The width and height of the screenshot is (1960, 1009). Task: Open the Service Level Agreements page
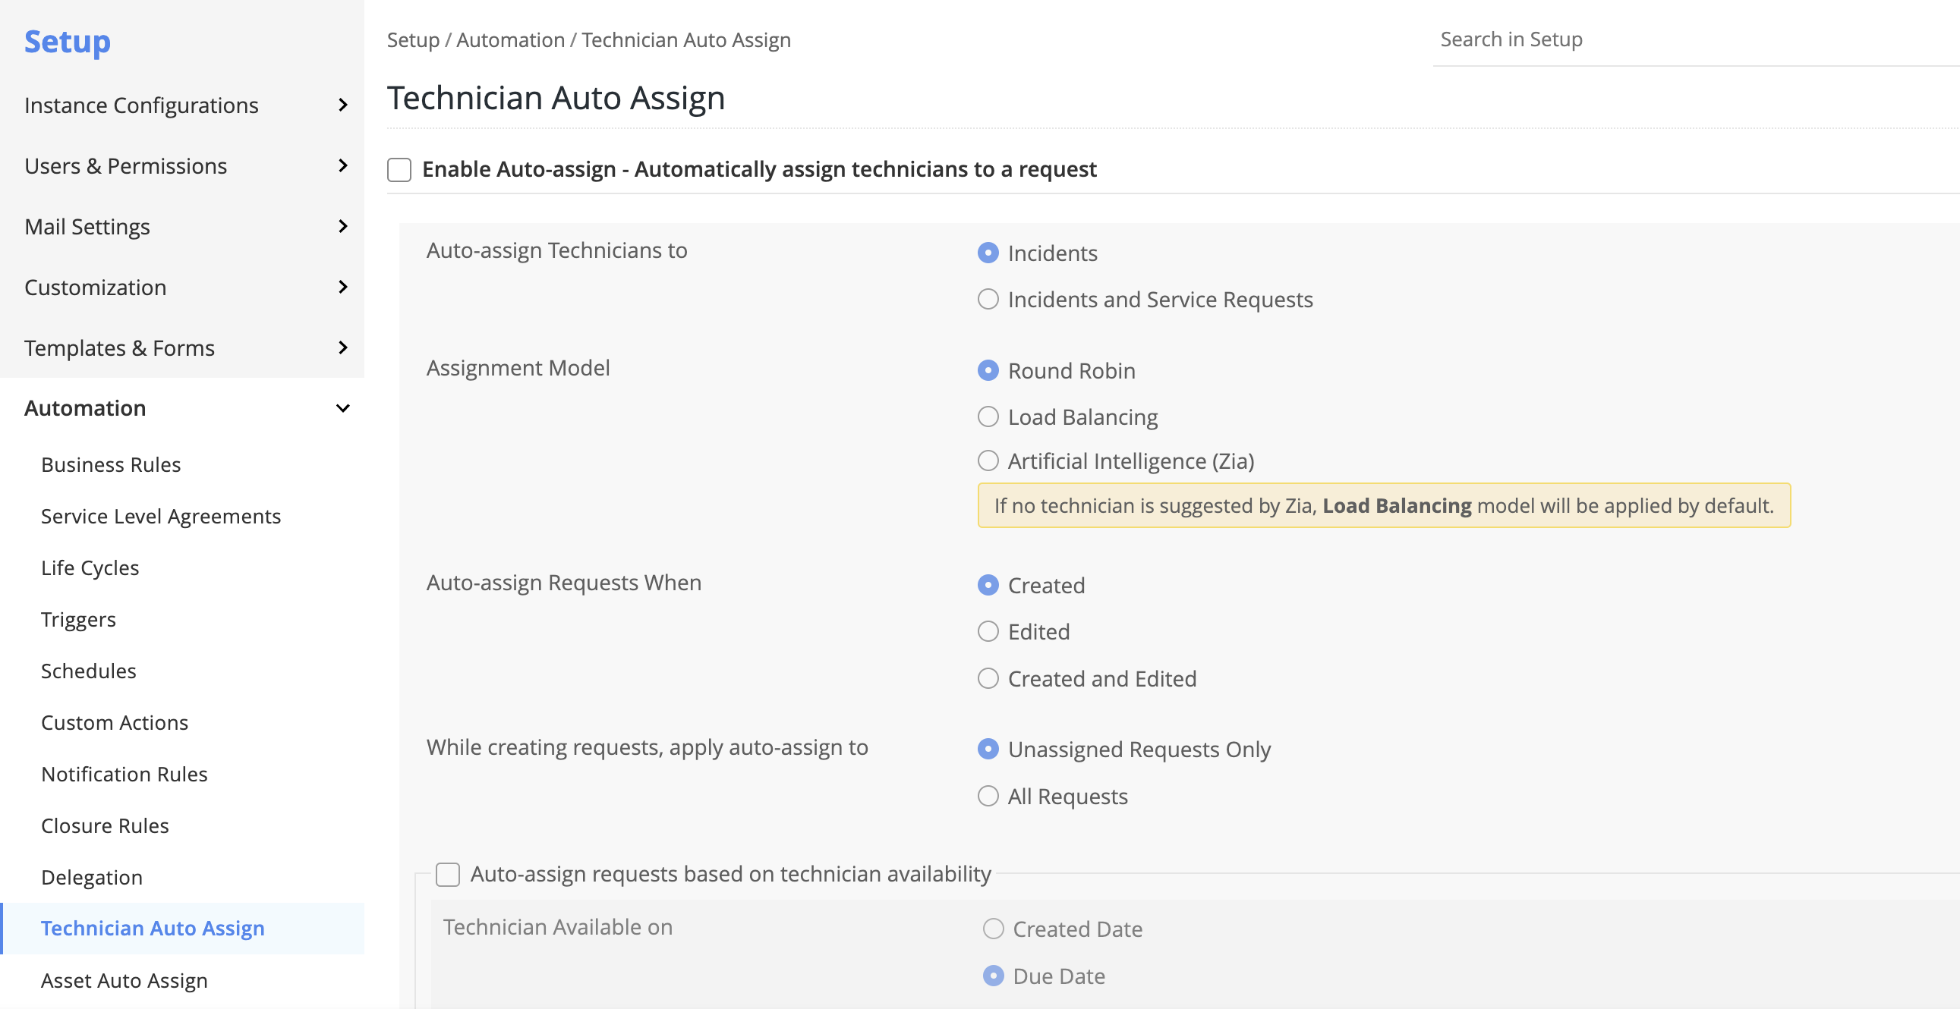coord(160,516)
